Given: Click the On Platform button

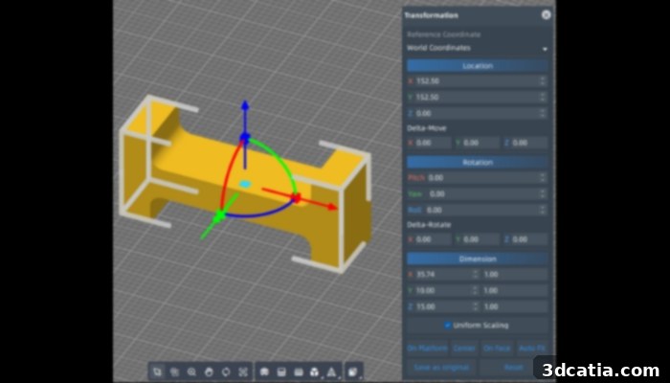Looking at the screenshot, I should pyautogui.click(x=427, y=349).
